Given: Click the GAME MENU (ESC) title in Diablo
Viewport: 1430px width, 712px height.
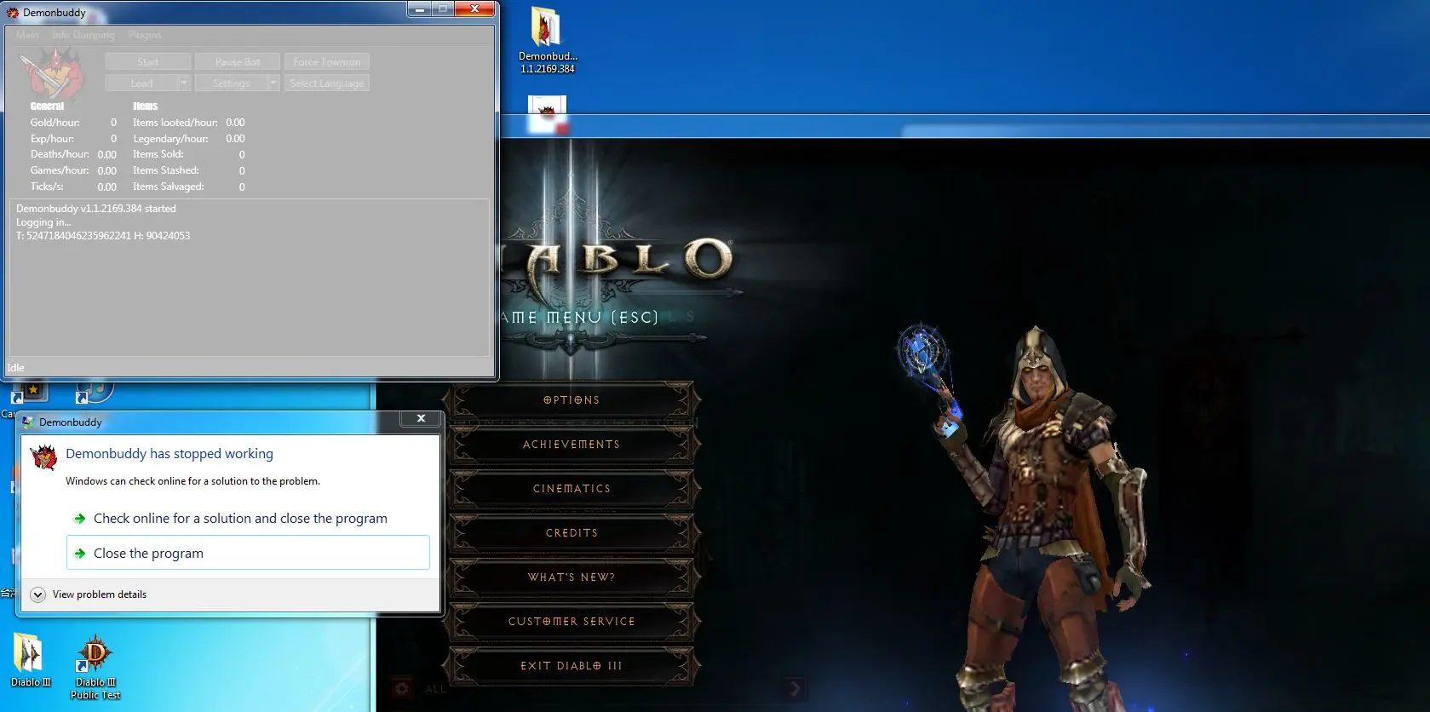Looking at the screenshot, I should [581, 317].
